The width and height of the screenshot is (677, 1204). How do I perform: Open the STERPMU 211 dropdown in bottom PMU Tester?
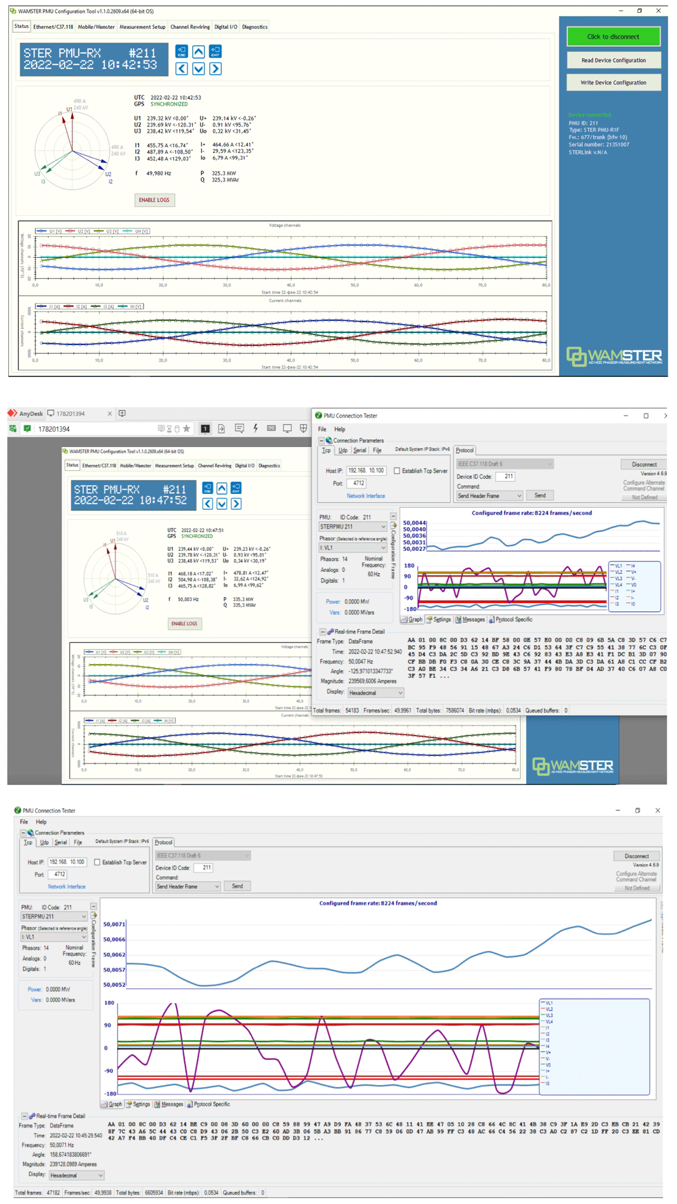[54, 916]
